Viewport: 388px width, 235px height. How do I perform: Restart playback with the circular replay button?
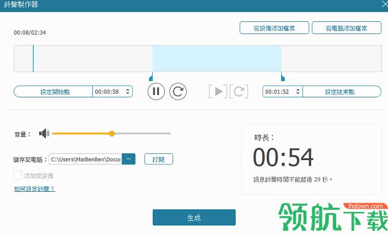178,91
